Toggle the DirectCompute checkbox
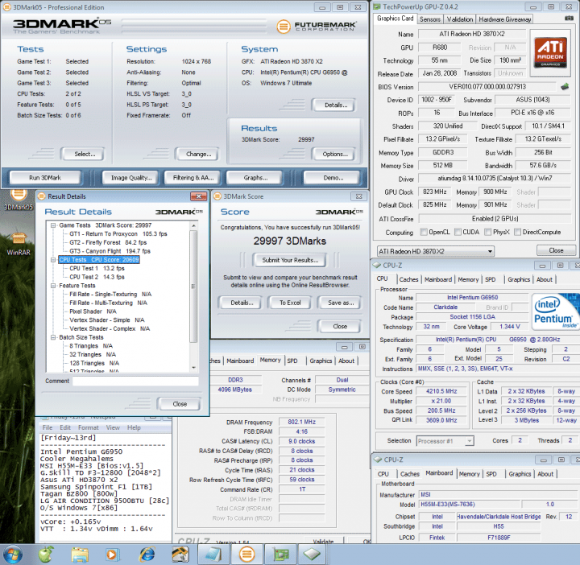 (x=517, y=232)
